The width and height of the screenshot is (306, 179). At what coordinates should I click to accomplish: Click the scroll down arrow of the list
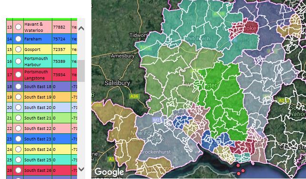click(x=81, y=169)
